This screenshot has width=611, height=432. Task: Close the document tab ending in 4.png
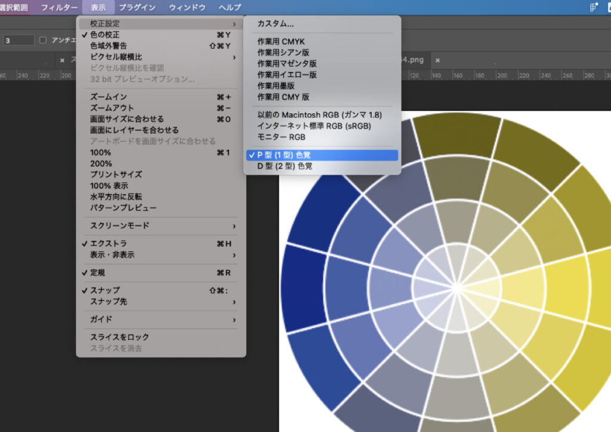click(437, 60)
